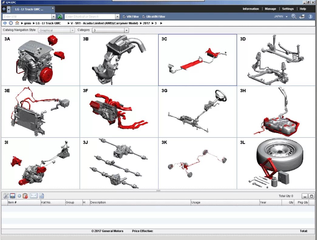Open the 3I transmission shifter thumbnail

(40, 163)
